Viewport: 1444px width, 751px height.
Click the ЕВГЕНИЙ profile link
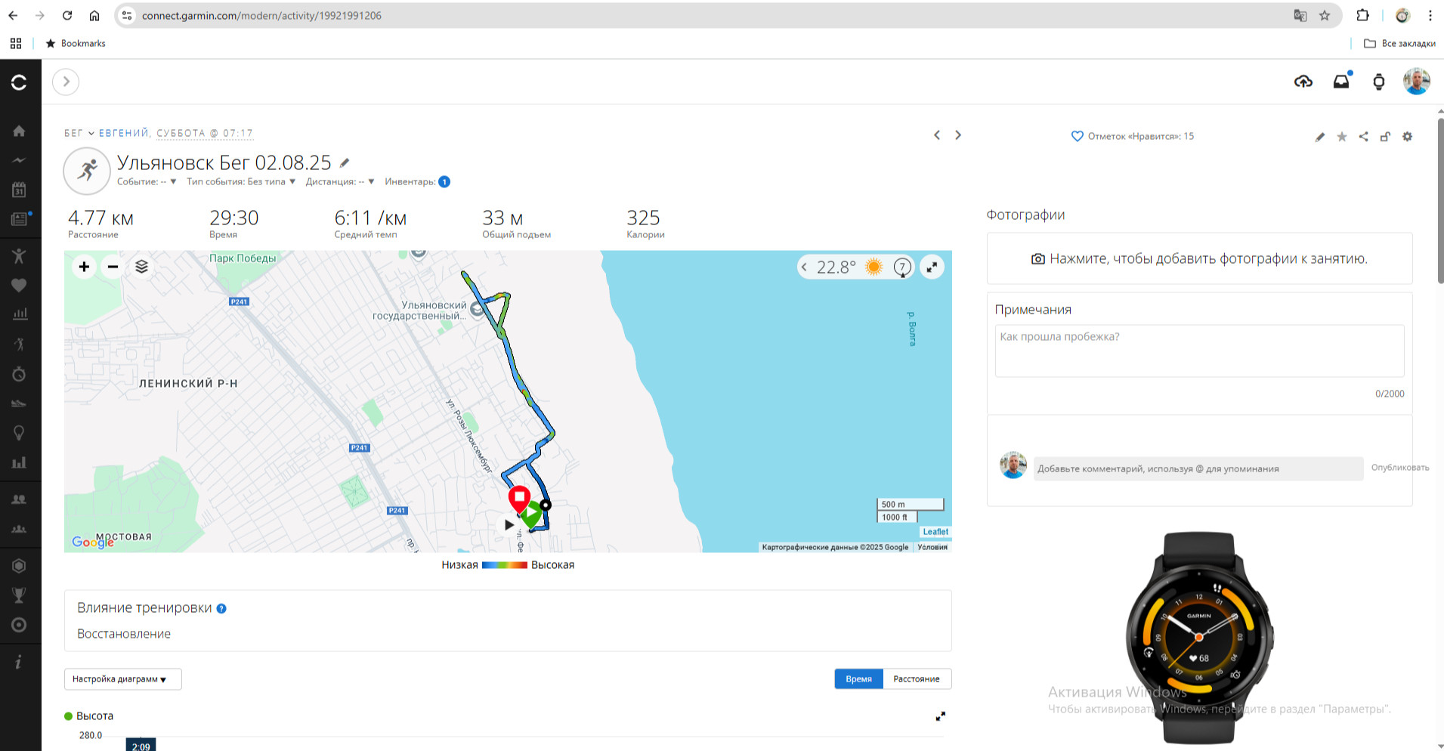[124, 133]
